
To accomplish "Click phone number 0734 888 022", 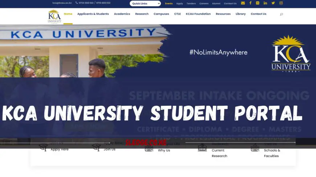I will tap(86, 3).
